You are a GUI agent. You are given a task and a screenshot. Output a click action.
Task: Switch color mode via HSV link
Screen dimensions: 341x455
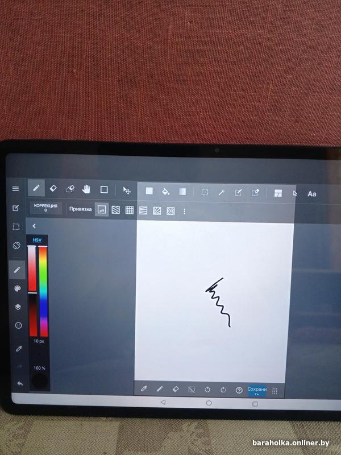coord(37,240)
